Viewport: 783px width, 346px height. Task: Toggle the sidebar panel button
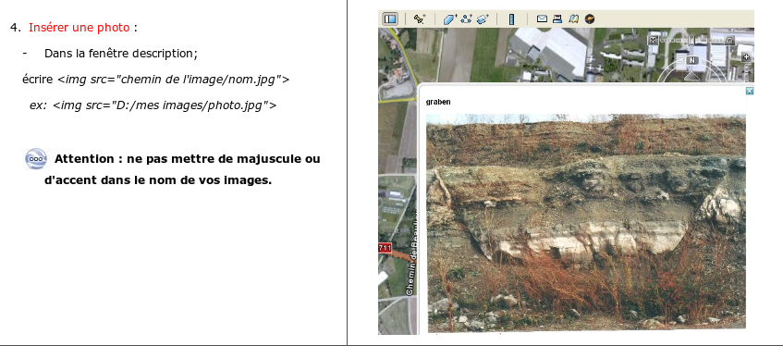point(390,19)
